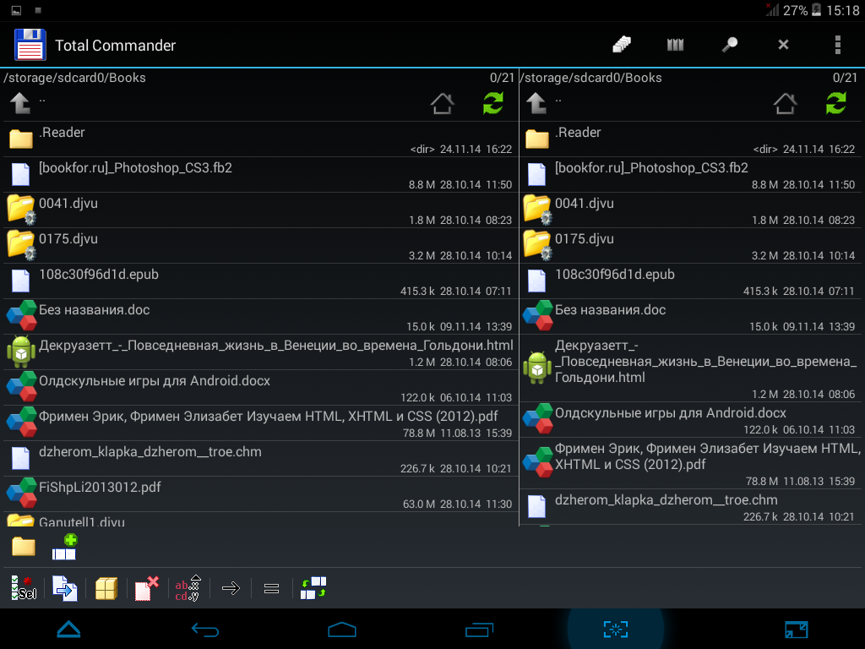Tap the Sel select files button
Image resolution: width=865 pixels, height=649 pixels.
24,588
